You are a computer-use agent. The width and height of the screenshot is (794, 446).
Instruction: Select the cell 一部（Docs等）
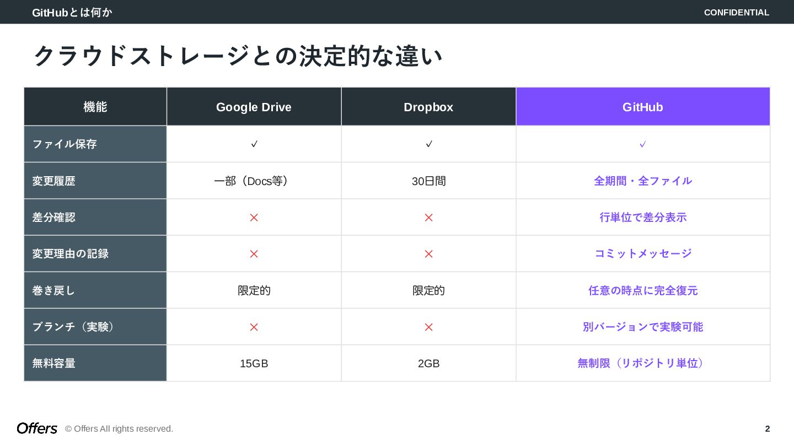pyautogui.click(x=254, y=181)
